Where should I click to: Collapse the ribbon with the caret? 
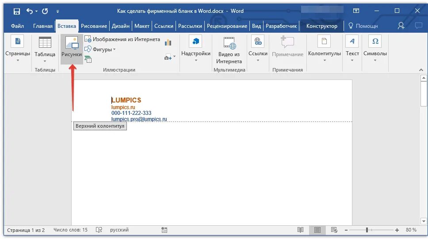tap(421, 70)
